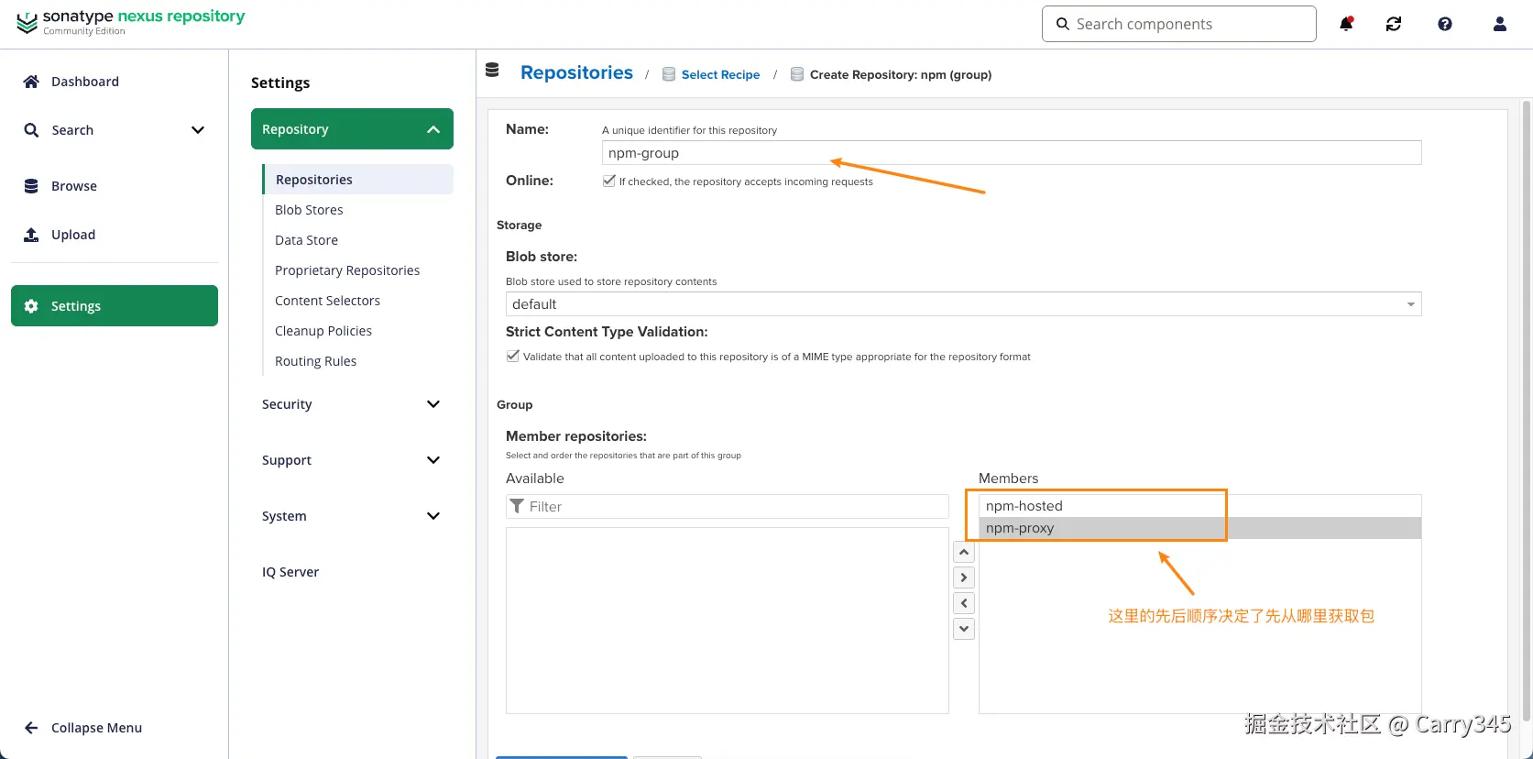Toggle Strict Content Type Validation checkbox
This screenshot has height=759, width=1533.
pos(513,356)
